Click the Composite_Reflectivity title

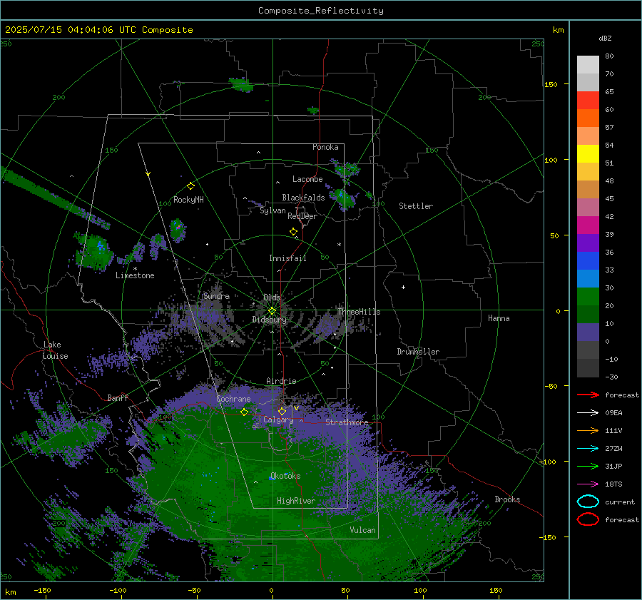pyautogui.click(x=321, y=11)
